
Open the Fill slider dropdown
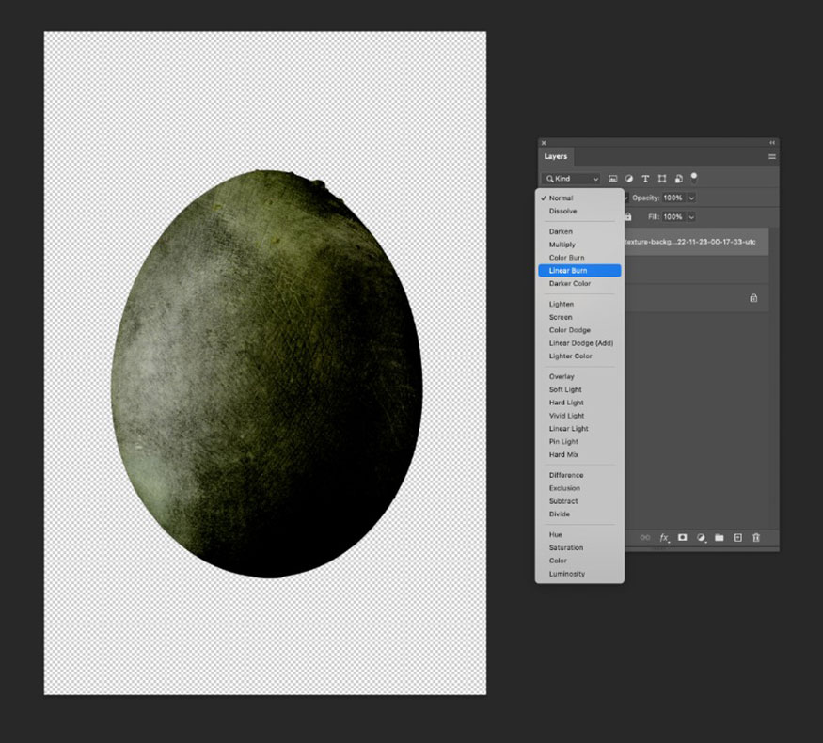(x=691, y=216)
